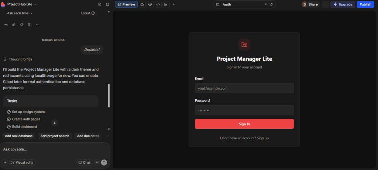Toggle the chat sidebar panel icon
This screenshot has width=378, height=170.
[107, 4]
